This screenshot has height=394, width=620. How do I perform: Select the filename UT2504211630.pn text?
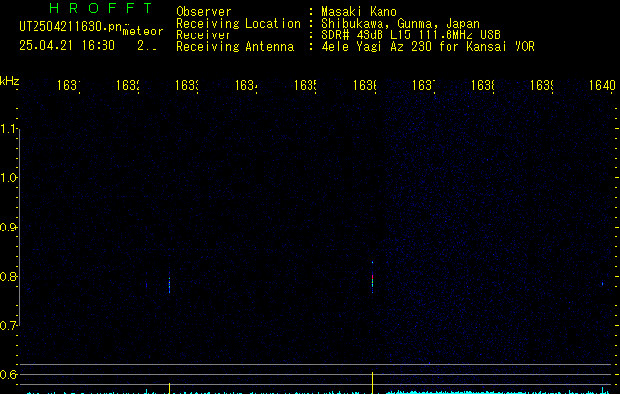pos(71,27)
